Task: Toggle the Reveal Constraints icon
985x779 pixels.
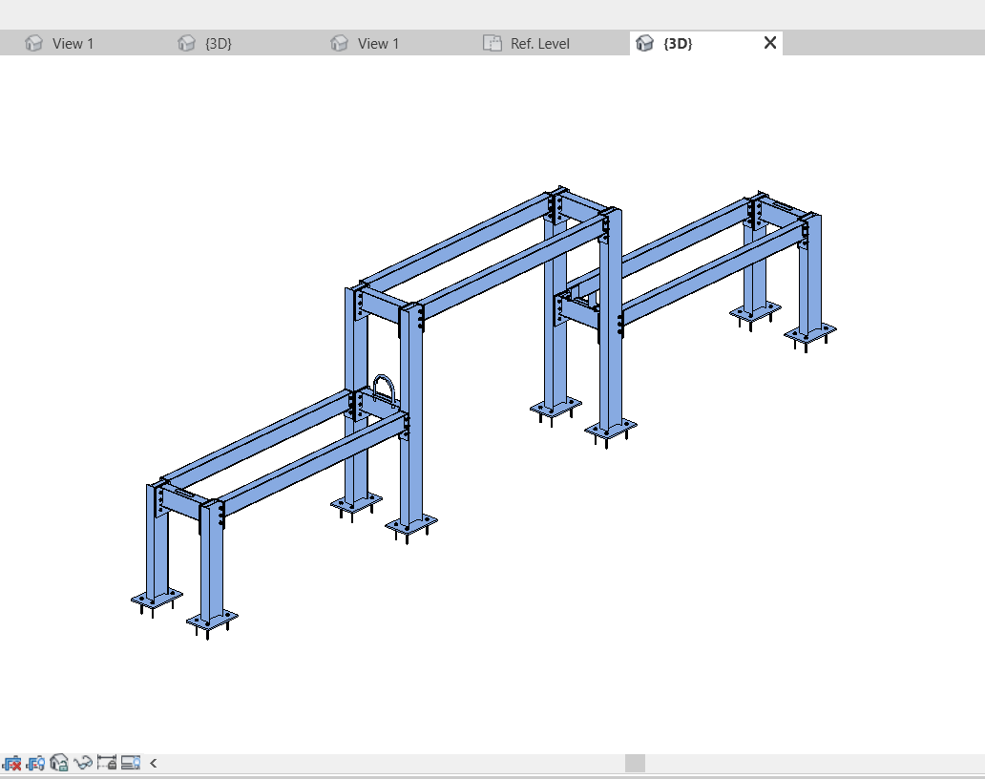Action: pyautogui.click(x=107, y=763)
